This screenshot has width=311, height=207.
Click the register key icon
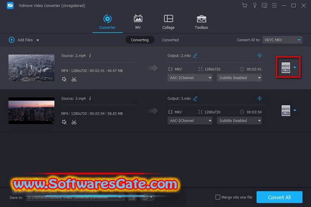point(255,5)
